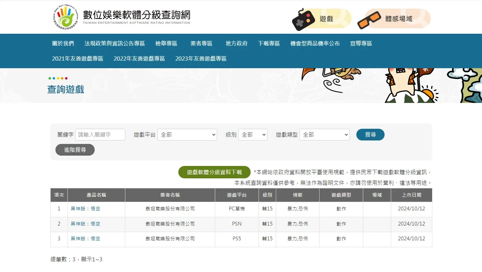Go to 宣導專區

tap(361, 43)
